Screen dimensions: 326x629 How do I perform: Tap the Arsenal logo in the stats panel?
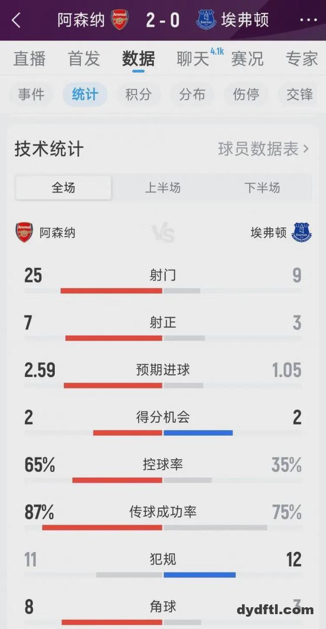(24, 232)
